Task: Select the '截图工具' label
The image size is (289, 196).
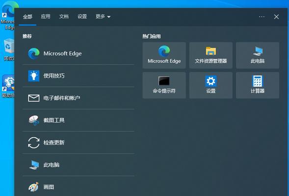Action: [x=54, y=120]
